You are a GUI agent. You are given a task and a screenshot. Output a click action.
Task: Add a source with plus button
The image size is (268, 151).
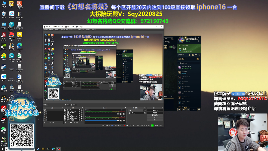tap(65, 122)
